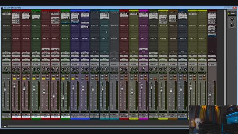238x134 pixels.
Task: Toggle solo on the Click track
Action: [4, 79]
